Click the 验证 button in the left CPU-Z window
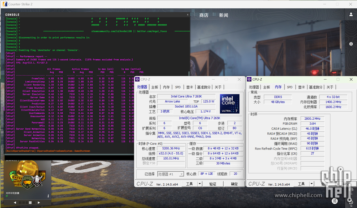 [x=213, y=184]
